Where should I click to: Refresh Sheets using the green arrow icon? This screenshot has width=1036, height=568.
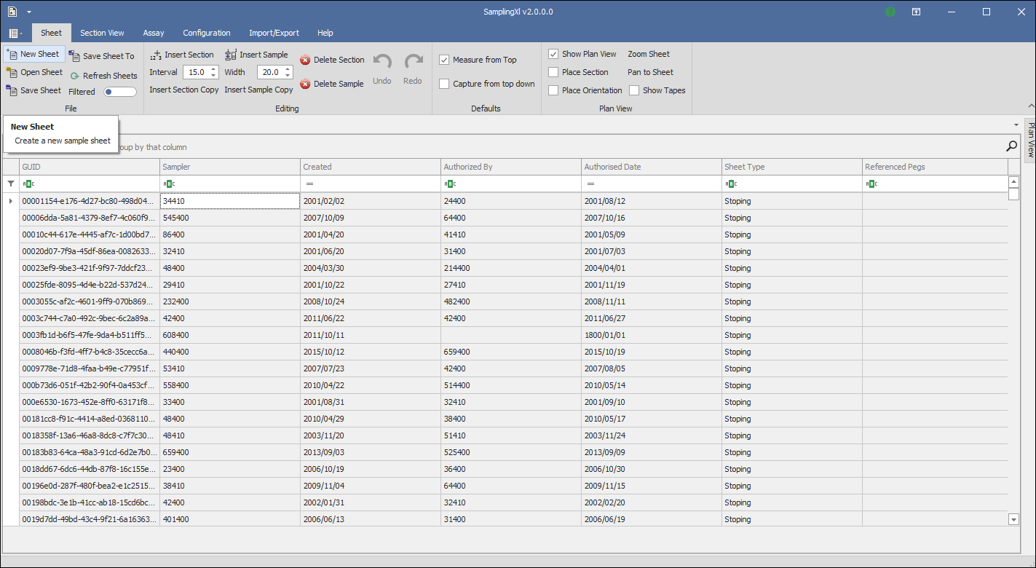tap(74, 76)
